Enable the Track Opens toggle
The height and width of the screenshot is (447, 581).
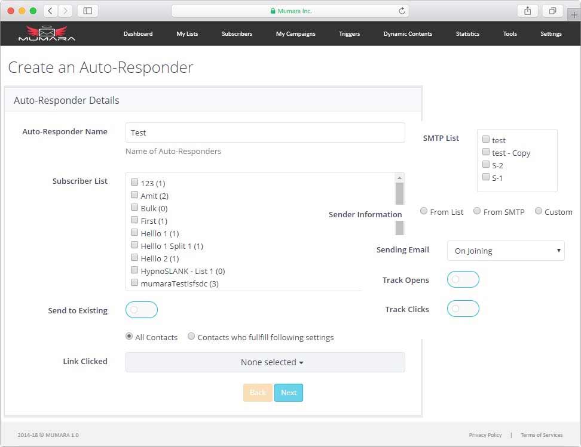pyautogui.click(x=463, y=279)
